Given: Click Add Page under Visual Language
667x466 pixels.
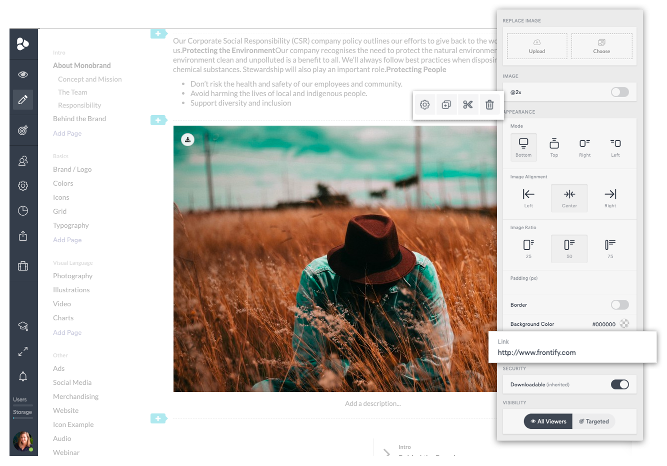Looking at the screenshot, I should 67,332.
